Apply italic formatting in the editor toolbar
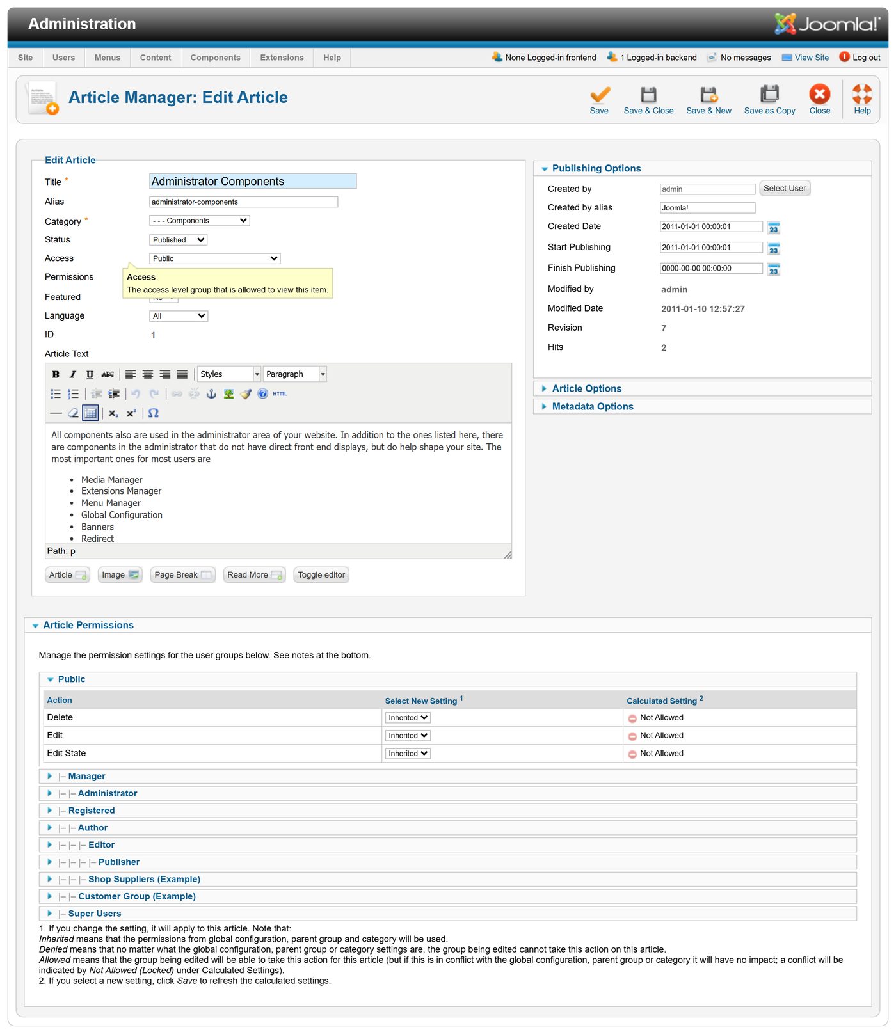Screen dimensions: 896x1030 (x=72, y=374)
